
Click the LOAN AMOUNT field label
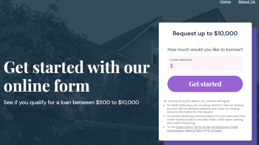coord(181,60)
